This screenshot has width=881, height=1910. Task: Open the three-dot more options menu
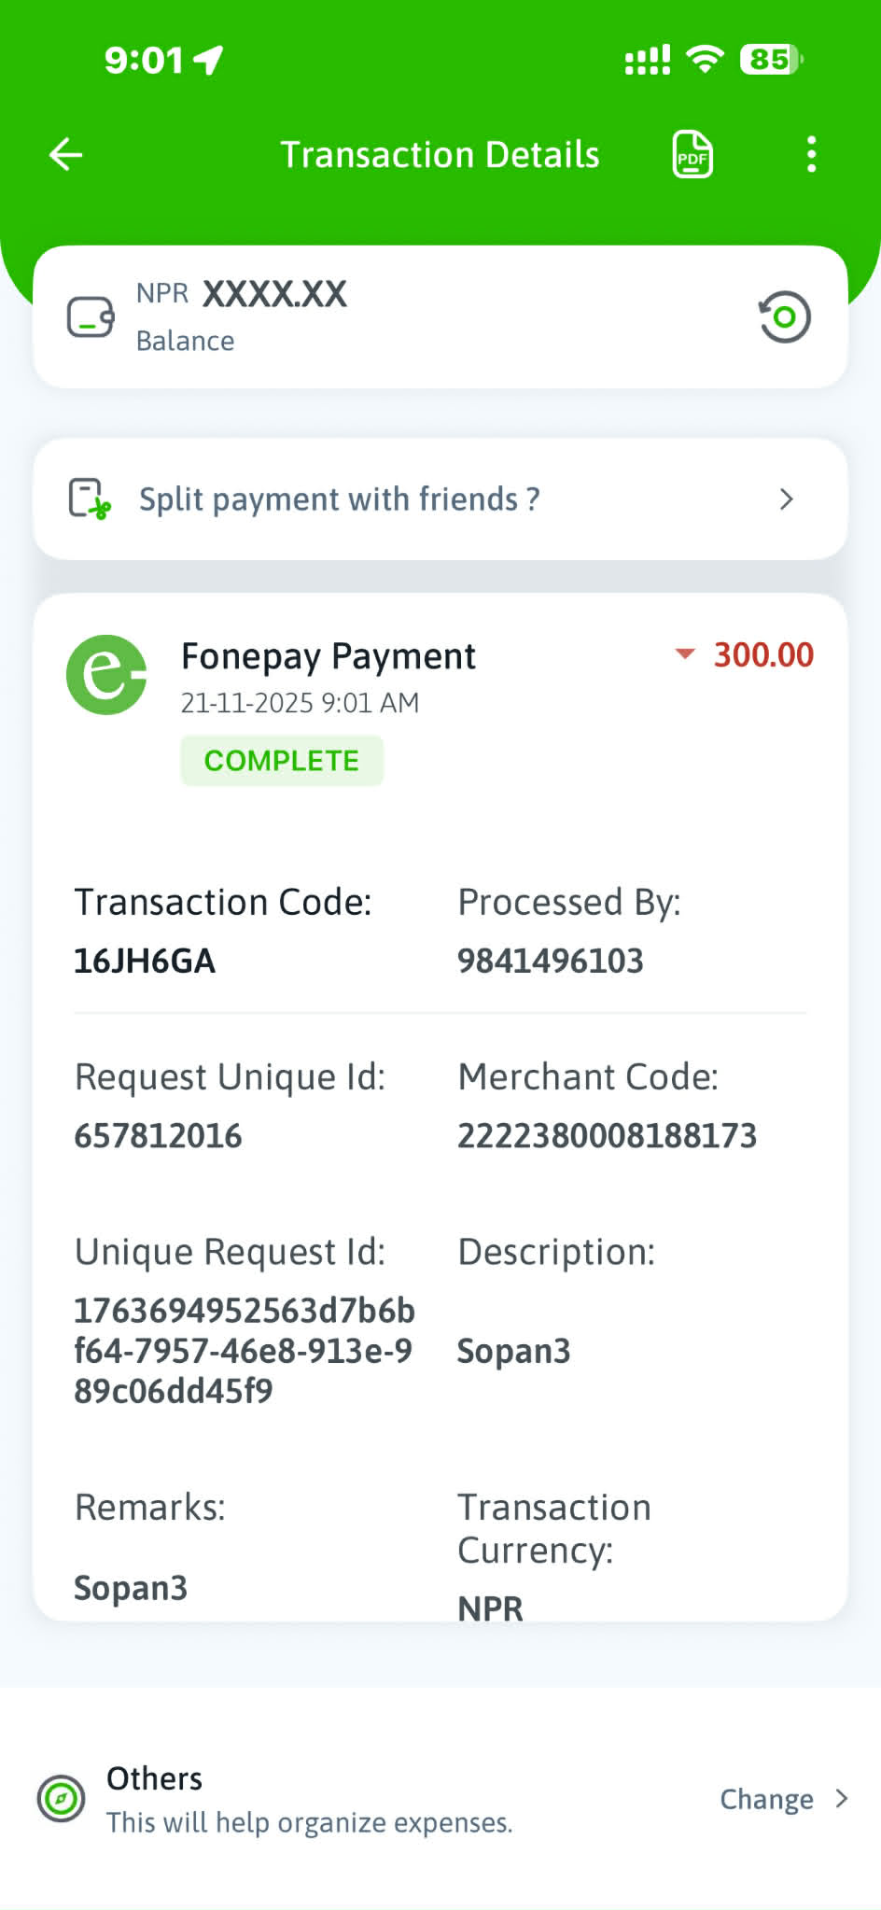811,155
